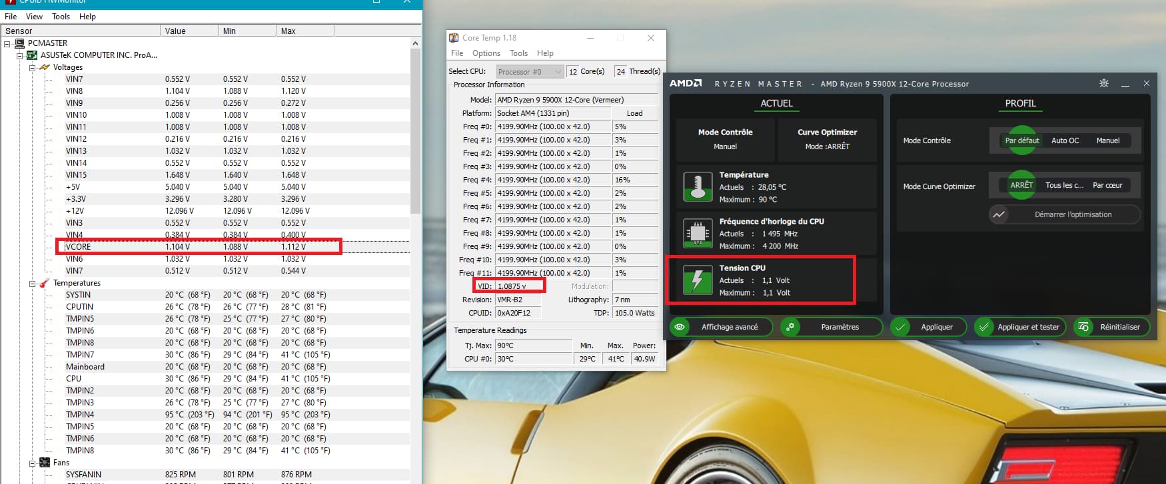This screenshot has width=1166, height=484.
Task: Click the HWMonitor vertical scrollbar thumb
Action: [x=415, y=130]
